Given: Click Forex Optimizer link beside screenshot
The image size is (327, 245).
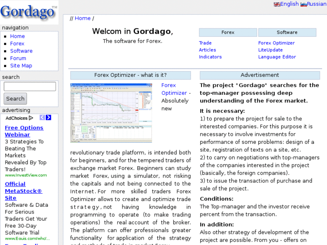Looking at the screenshot, I should click(174, 89).
